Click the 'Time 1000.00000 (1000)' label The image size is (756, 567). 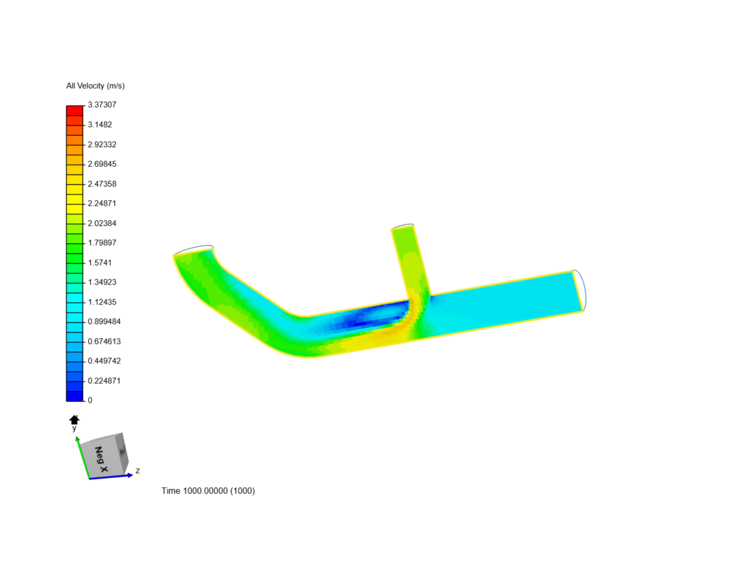[208, 490]
